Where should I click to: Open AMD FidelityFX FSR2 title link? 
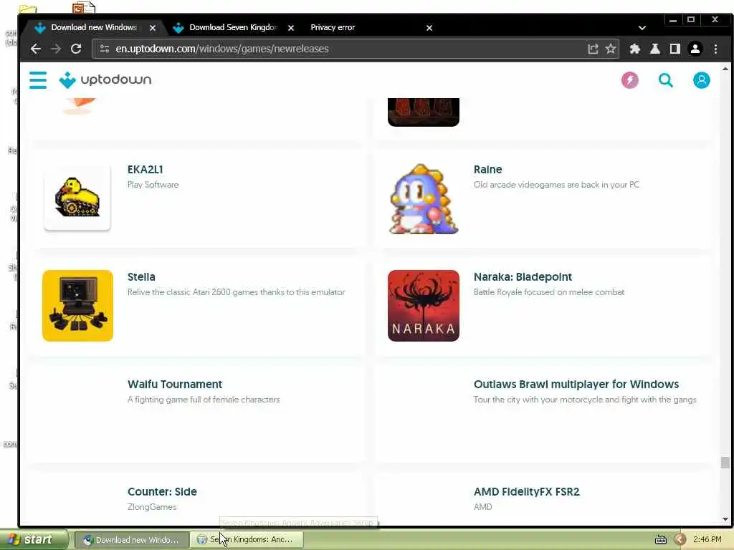527,492
